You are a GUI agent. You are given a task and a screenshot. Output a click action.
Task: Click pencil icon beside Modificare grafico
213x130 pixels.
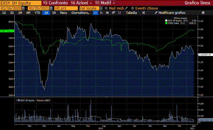(156, 13)
